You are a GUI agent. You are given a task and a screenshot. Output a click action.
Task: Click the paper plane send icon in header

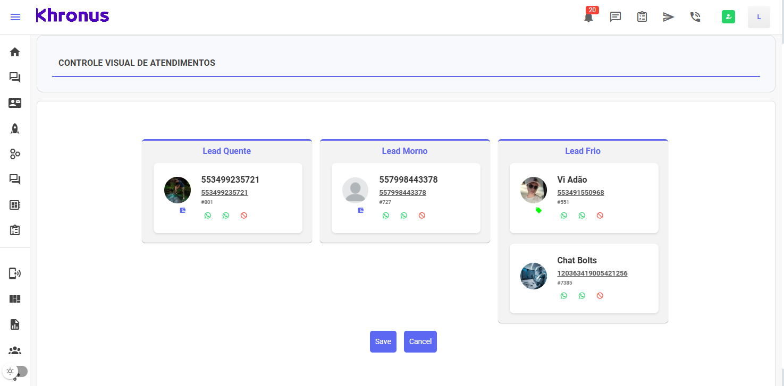[x=669, y=17]
